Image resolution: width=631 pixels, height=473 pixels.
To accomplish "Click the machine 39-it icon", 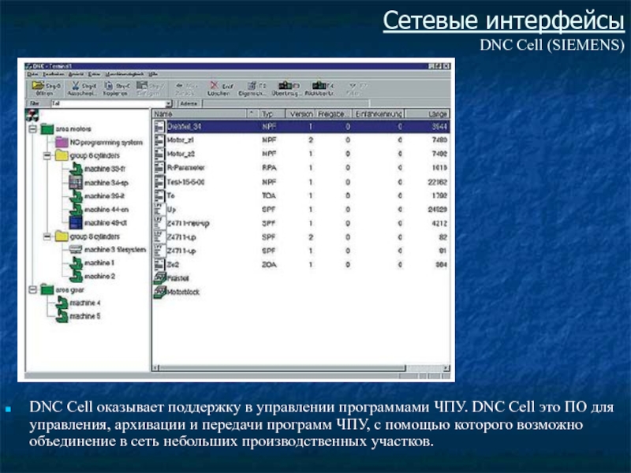I will (76, 196).
